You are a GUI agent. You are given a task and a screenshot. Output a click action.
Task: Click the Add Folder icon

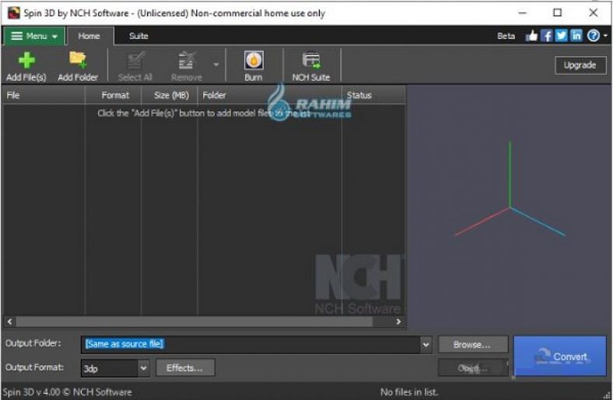point(78,60)
